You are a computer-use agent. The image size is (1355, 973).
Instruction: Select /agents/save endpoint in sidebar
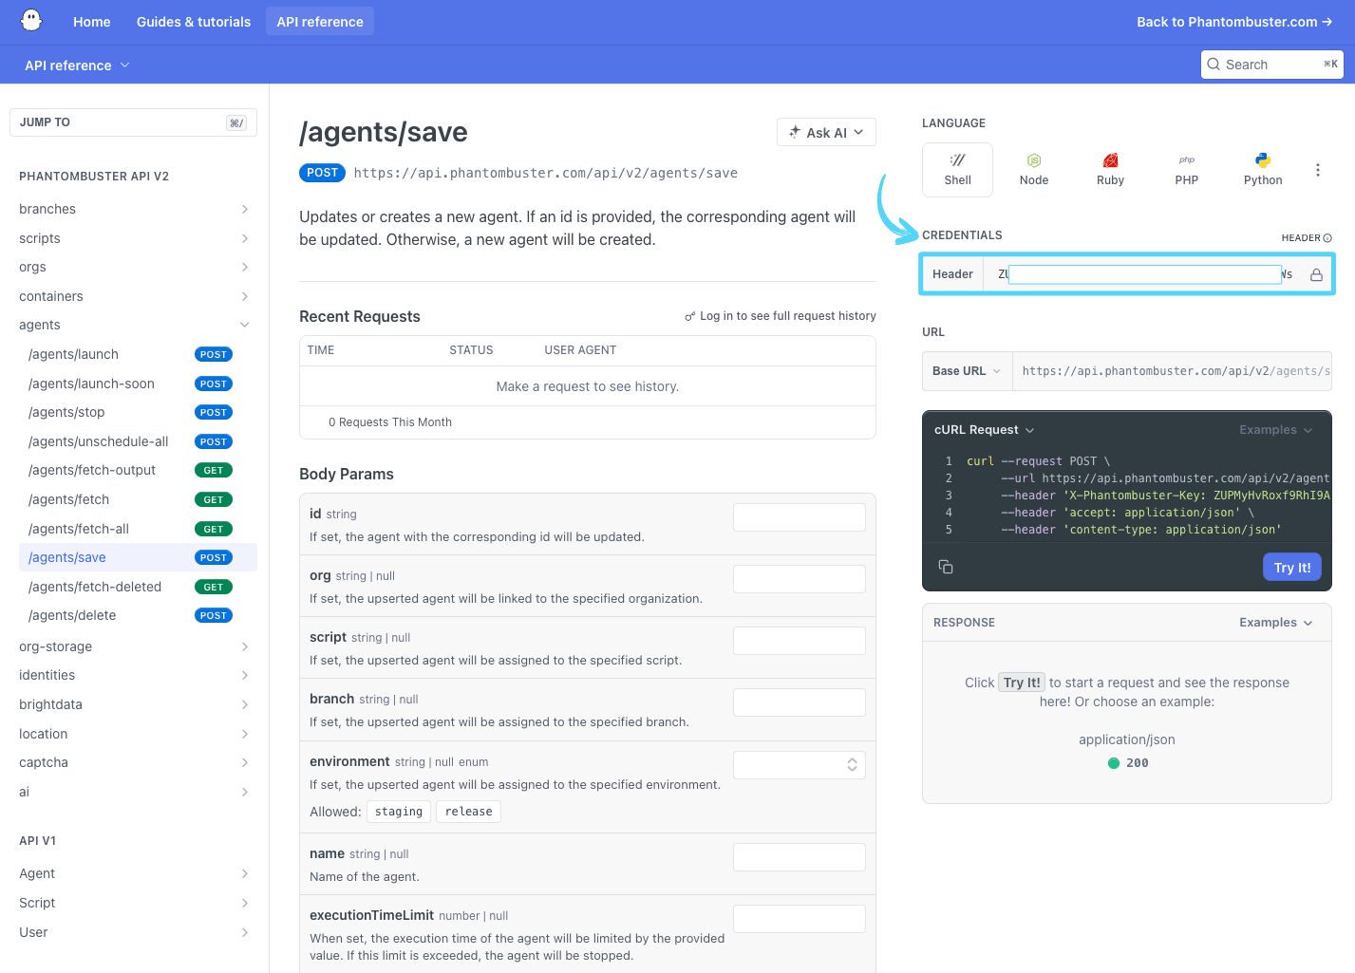pyautogui.click(x=138, y=557)
